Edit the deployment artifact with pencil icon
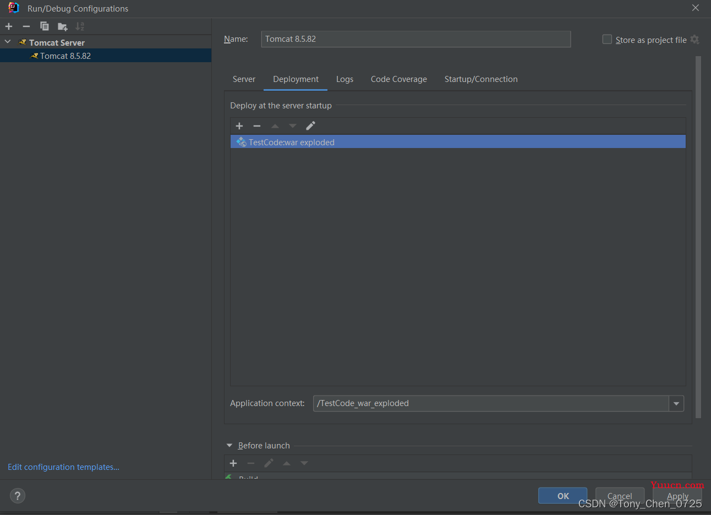The height and width of the screenshot is (515, 711). coord(310,126)
